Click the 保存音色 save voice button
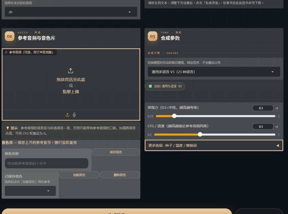The image size is (288, 214). pyautogui.click(x=116, y=152)
